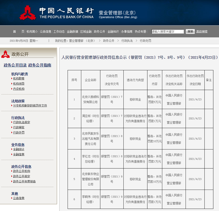219x211 pixels.
Task: Open 内设机构 sidebar link
Action: pyautogui.click(x=19, y=89)
